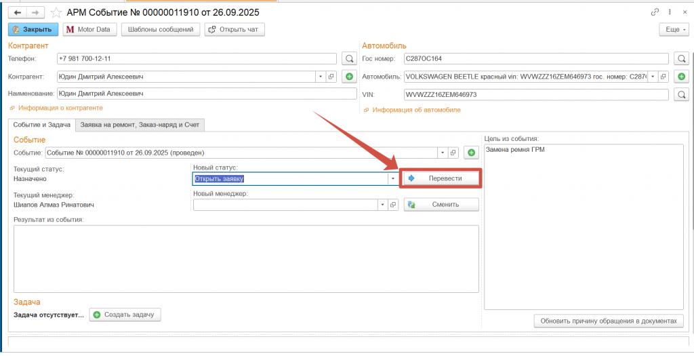The width and height of the screenshot is (694, 356).
Task: Click into Результат из события text area
Action: pyautogui.click(x=246, y=258)
